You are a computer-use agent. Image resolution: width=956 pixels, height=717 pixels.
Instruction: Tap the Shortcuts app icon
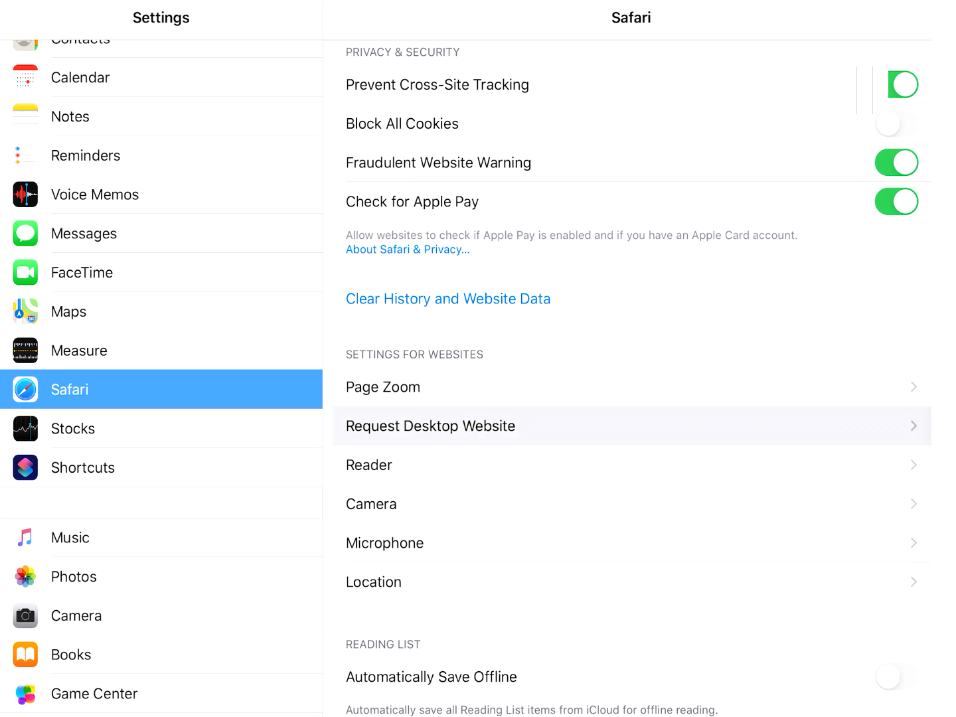pyautogui.click(x=25, y=468)
